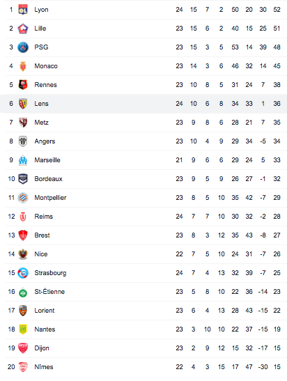Open the Lens team link
Viewport: 287px width, 381px height.
(x=41, y=104)
